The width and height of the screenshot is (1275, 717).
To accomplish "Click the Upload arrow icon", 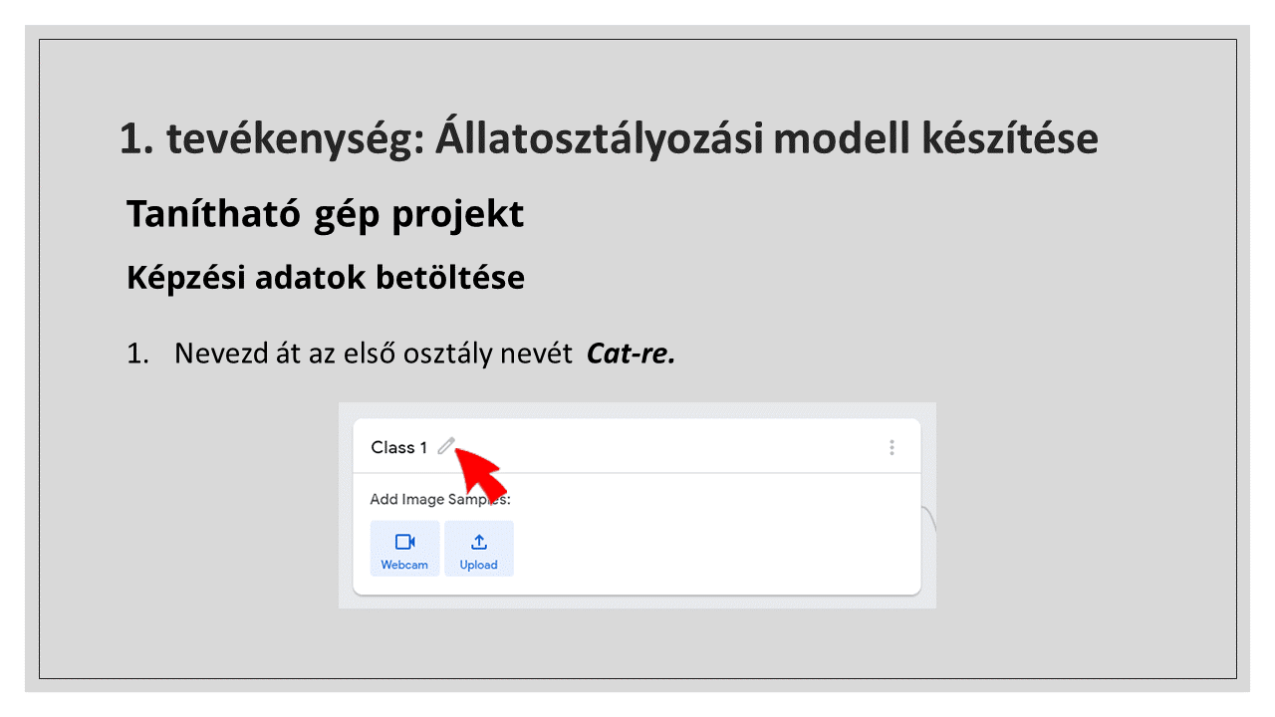I will pyautogui.click(x=479, y=542).
